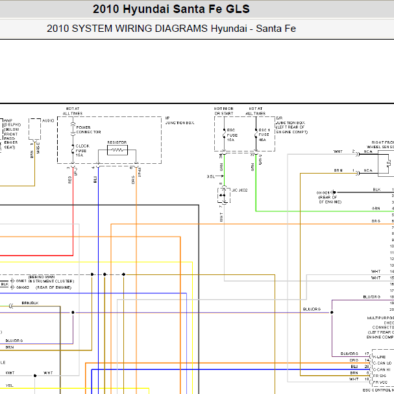Click the GH001 ground symbol

[334, 192]
